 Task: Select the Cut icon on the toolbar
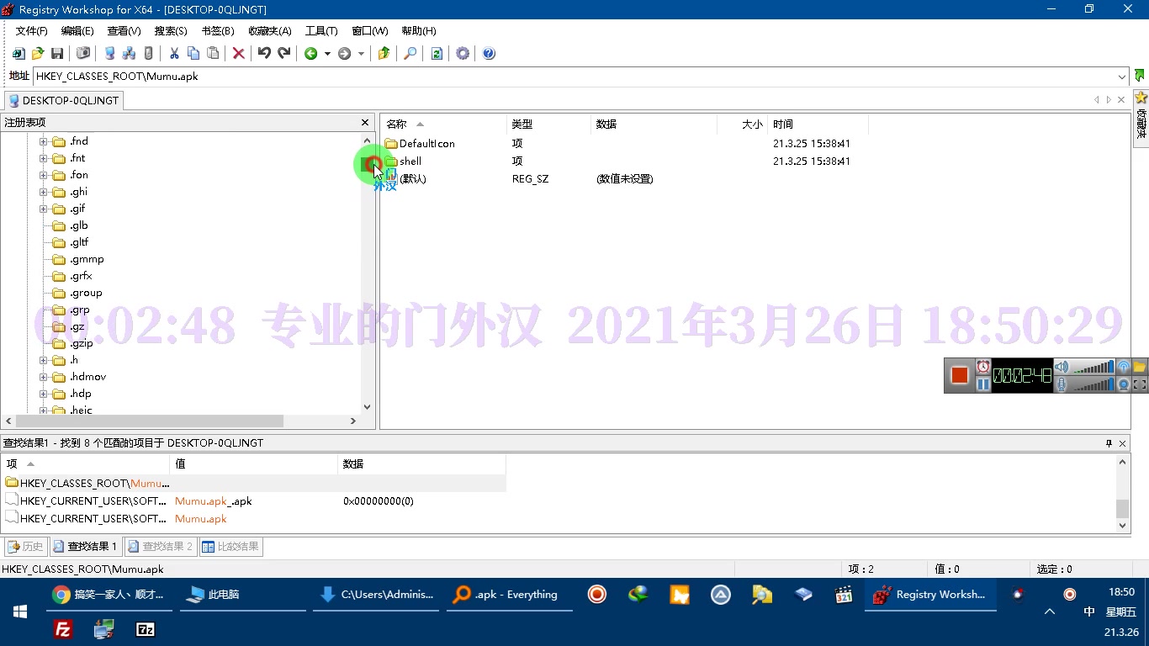(175, 53)
